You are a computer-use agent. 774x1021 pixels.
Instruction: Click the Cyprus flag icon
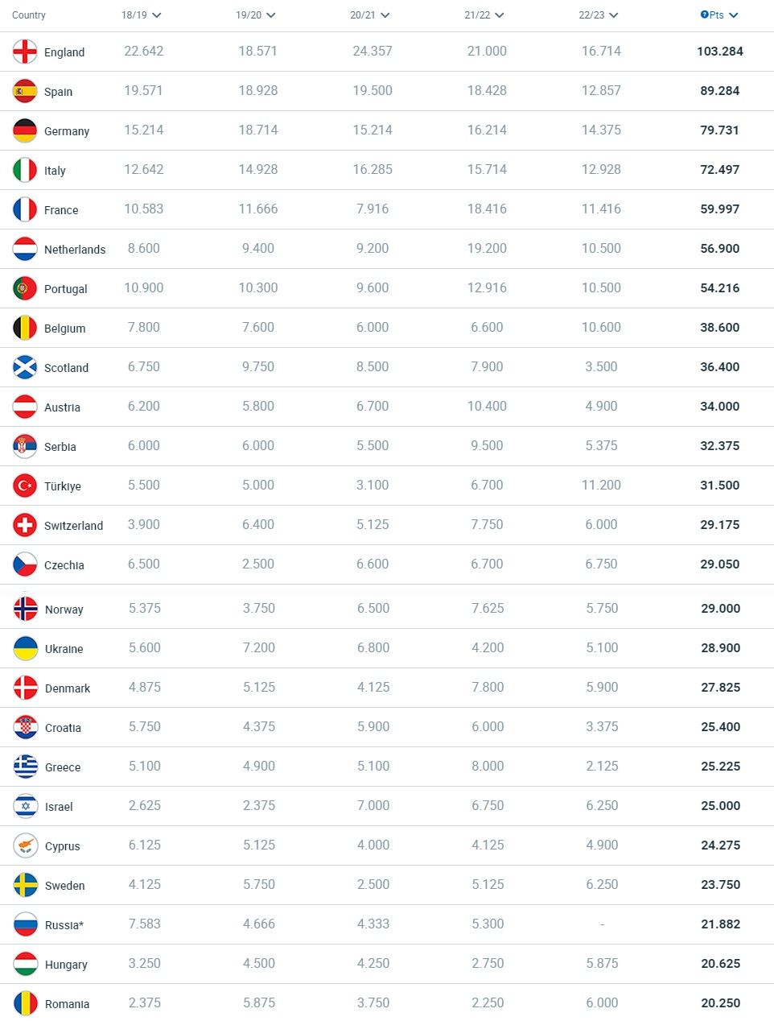pyautogui.click(x=26, y=845)
